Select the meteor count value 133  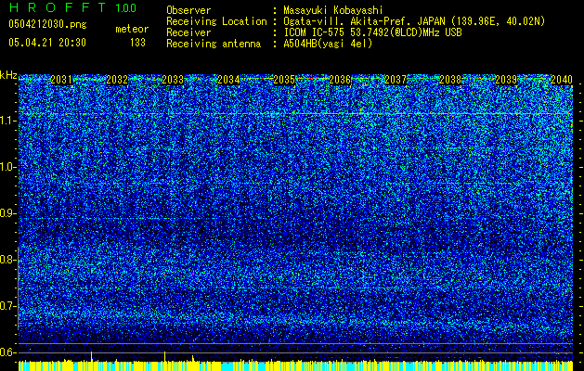coord(137,43)
